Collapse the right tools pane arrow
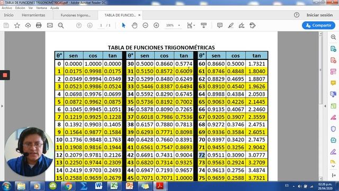339x191 pixels. pyautogui.click(x=325, y=106)
